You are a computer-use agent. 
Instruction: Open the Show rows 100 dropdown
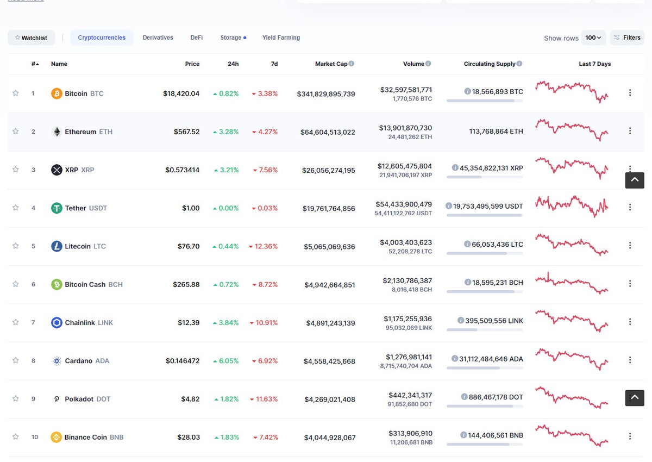point(593,38)
